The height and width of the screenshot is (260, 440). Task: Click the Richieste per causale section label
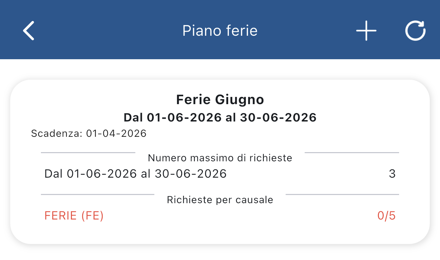pyautogui.click(x=220, y=200)
